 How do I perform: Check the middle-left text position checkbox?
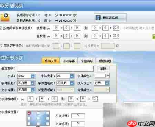[x=29, y=118]
